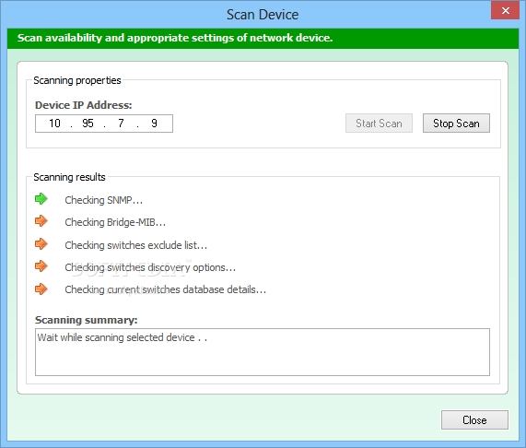The width and height of the screenshot is (526, 448).
Task: Click the Close button at bottom
Action: tap(474, 419)
